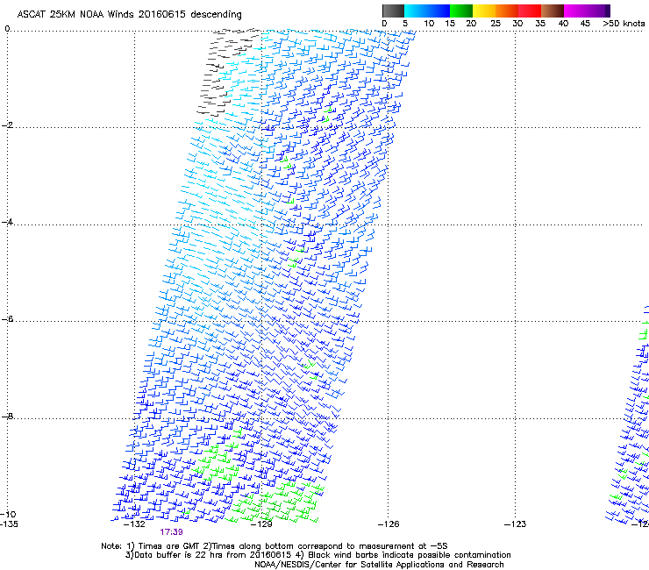This screenshot has width=649, height=570.
Task: Click the NOAA/NESDIS credit line
Action: coord(379,565)
